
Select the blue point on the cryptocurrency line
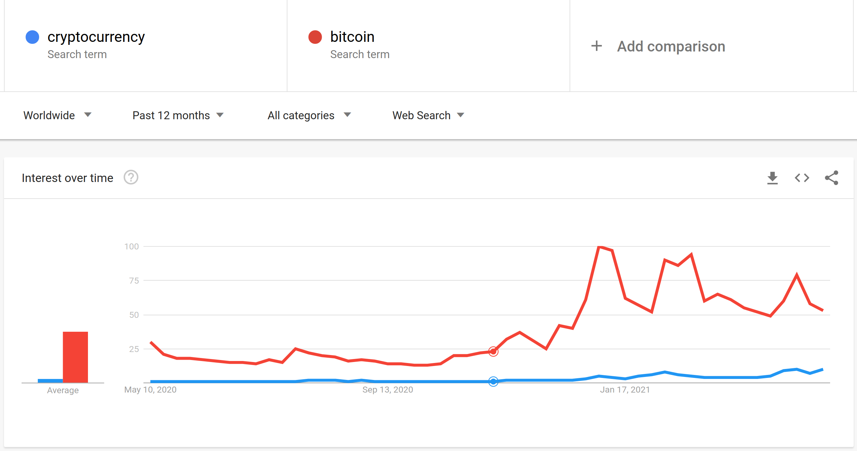[x=493, y=383]
